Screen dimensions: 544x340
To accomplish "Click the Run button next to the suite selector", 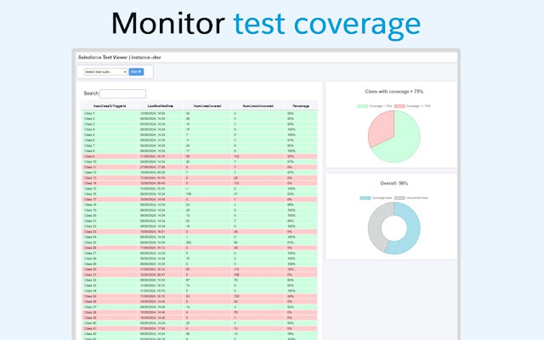I will click(136, 72).
